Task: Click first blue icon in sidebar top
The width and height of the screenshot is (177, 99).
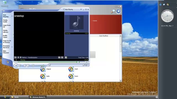Action: click(160, 5)
